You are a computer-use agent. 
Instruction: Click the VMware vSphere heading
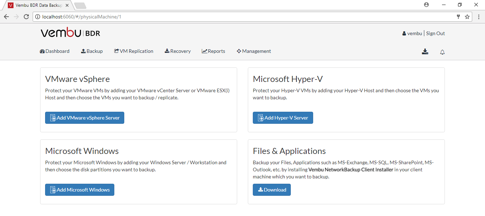click(77, 79)
